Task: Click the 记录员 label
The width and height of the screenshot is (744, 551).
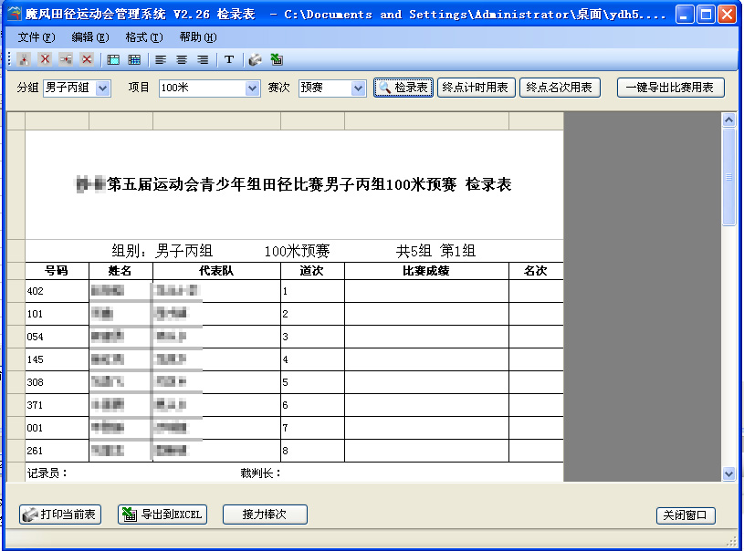Action: pos(47,473)
